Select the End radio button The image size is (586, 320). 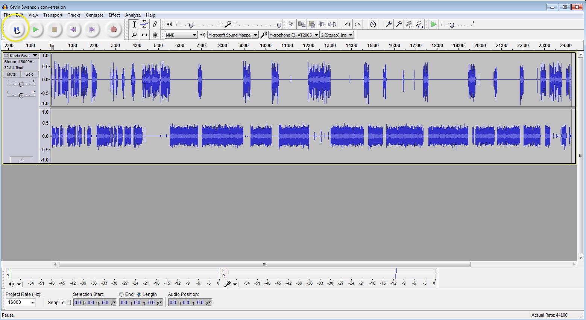(121, 294)
